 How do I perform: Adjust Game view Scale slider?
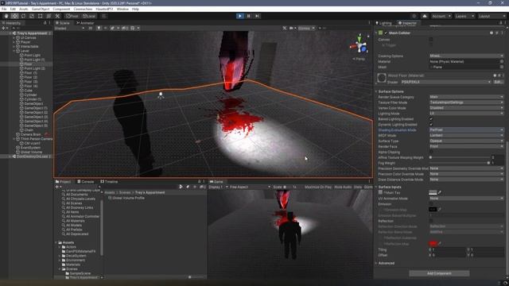tap(288, 187)
